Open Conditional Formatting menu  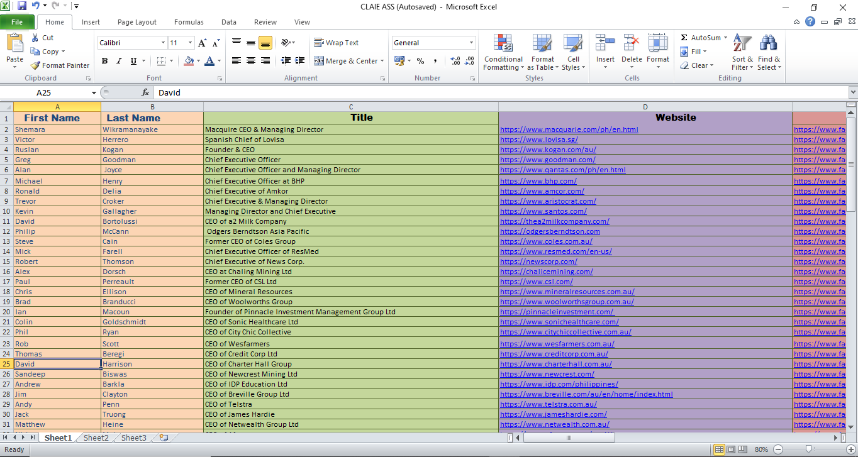coord(503,53)
